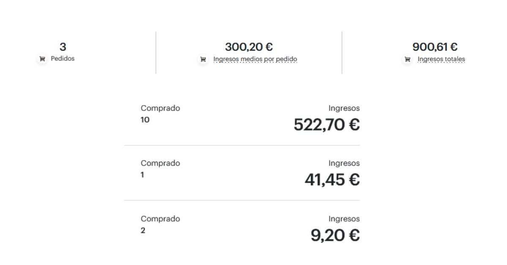Click the shopping cart icon beside Pedidos
Screen dimensions: 507x265
tap(42, 59)
